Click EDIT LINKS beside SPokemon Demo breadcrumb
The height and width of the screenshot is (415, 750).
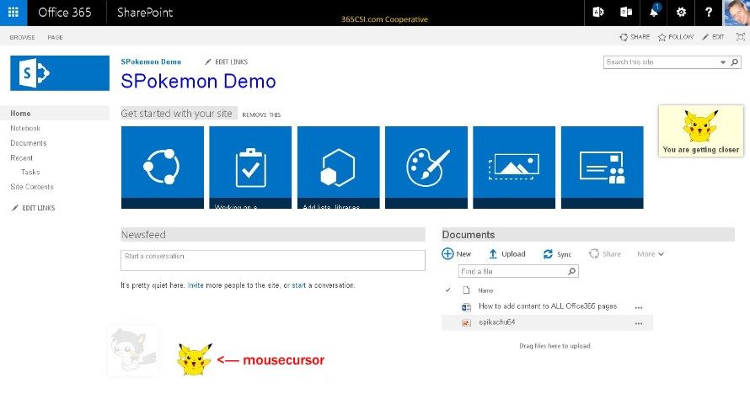226,61
